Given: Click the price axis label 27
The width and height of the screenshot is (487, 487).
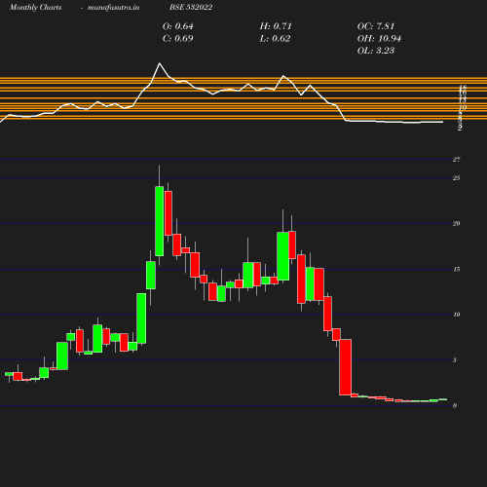Looking at the screenshot, I should point(457,160).
